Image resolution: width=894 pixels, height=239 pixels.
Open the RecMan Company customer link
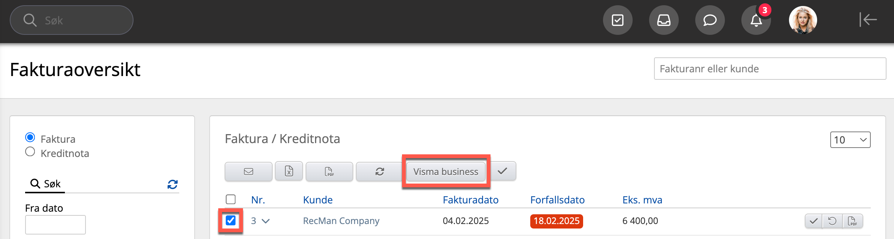[x=341, y=221]
